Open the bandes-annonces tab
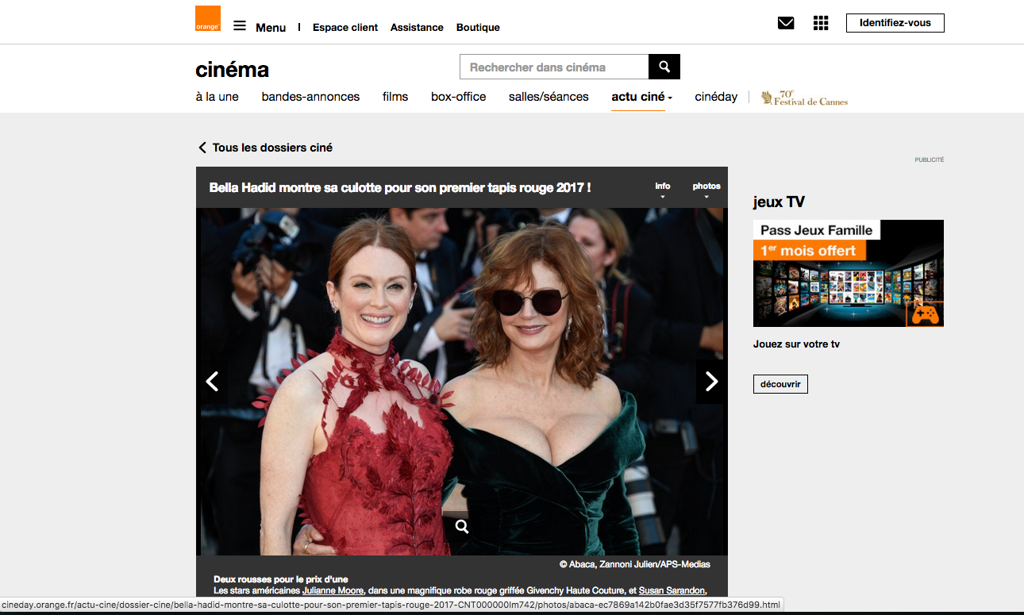This screenshot has height=615, width=1024. 310,97
